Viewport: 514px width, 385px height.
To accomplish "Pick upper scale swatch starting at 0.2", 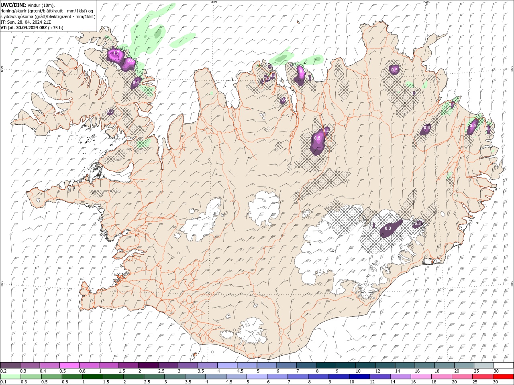I will coord(10,365).
